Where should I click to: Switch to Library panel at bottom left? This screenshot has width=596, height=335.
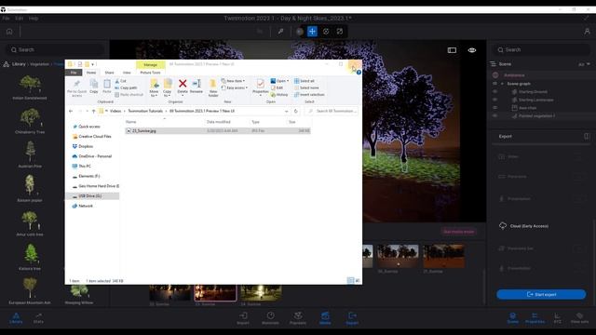[16, 318]
